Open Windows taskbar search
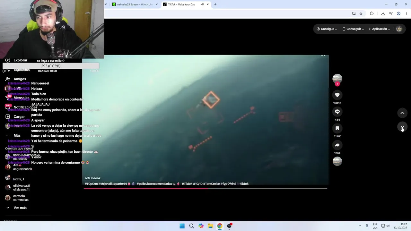This screenshot has height=231, width=411. tap(191, 226)
